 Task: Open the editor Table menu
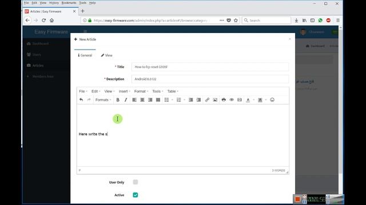point(173,91)
